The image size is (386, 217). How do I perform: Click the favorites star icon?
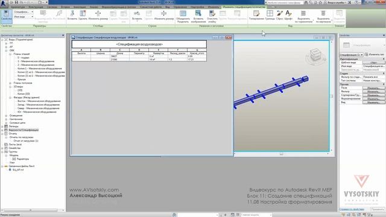(320, 2)
